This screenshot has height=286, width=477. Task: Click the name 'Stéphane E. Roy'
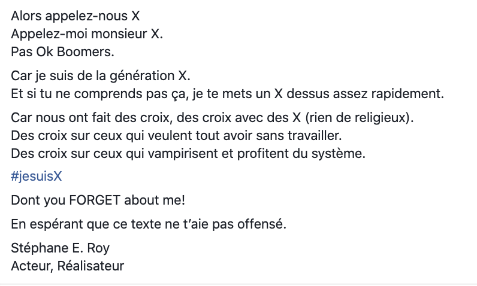(x=61, y=248)
